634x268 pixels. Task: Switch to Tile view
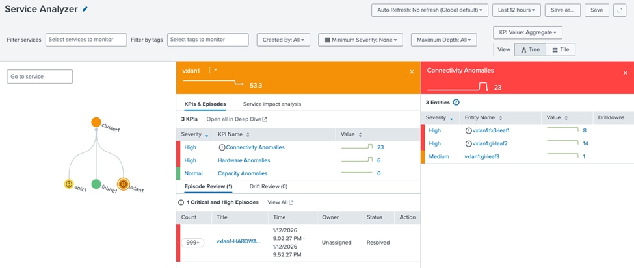coord(560,50)
